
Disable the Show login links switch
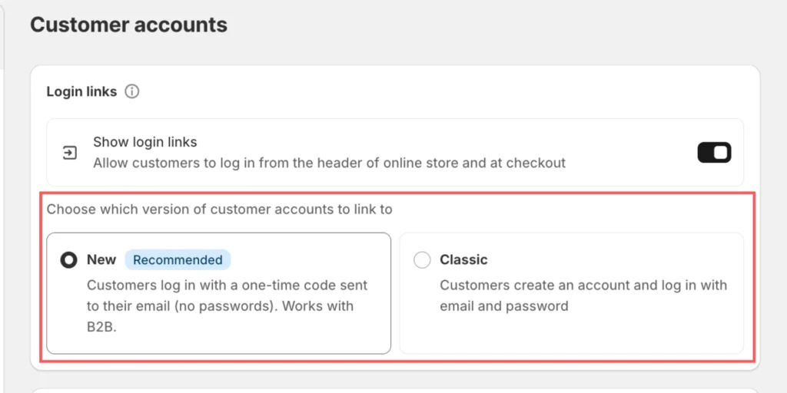714,153
